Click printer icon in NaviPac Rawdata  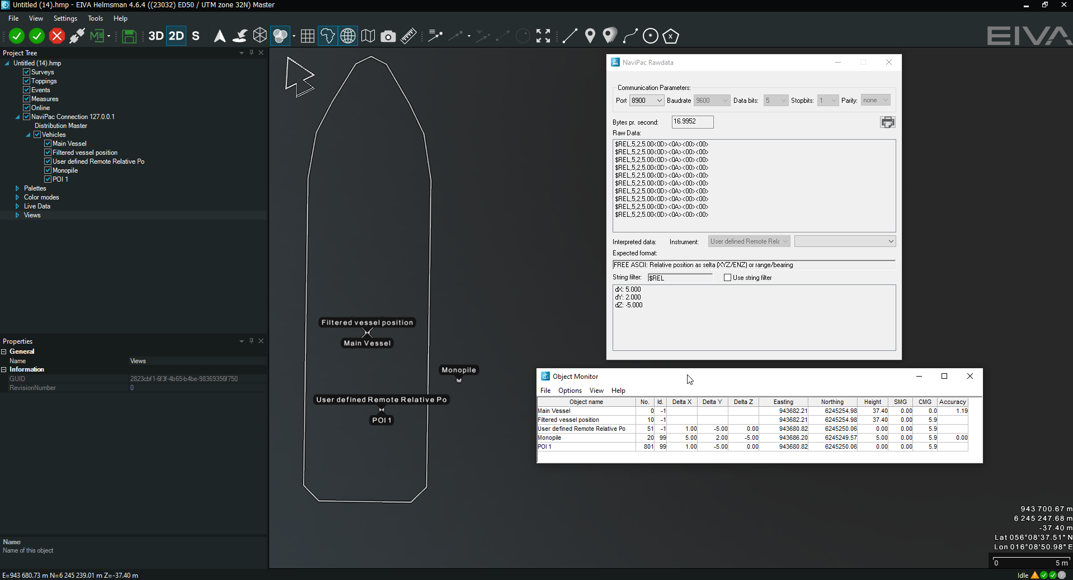click(887, 122)
